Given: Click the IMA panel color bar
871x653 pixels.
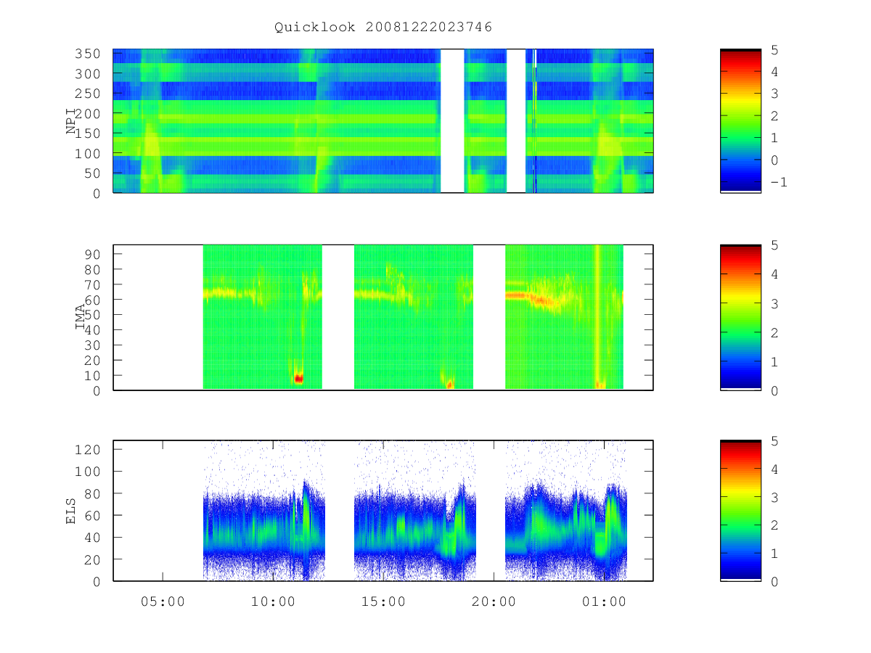Looking at the screenshot, I should point(740,317).
